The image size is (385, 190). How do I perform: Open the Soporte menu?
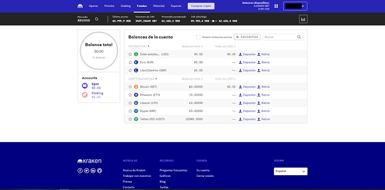(176, 6)
